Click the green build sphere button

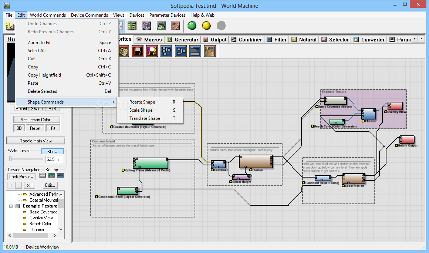(x=192, y=26)
